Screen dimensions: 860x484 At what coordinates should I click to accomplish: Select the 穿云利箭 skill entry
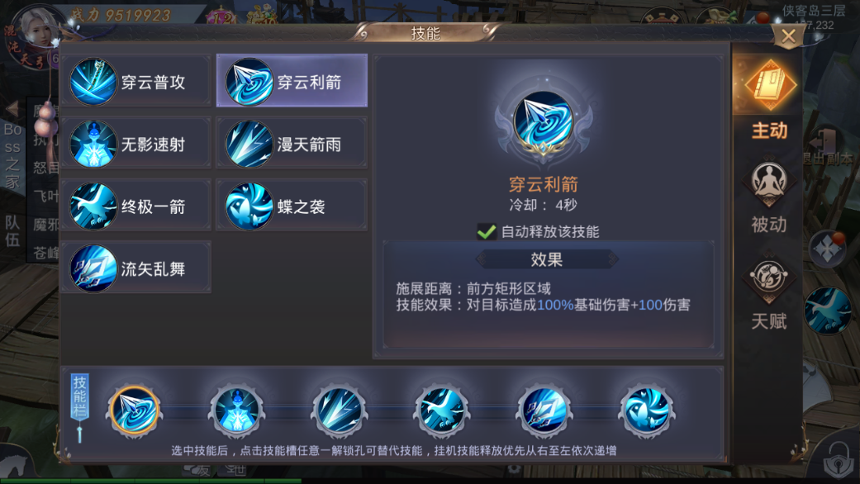(292, 81)
